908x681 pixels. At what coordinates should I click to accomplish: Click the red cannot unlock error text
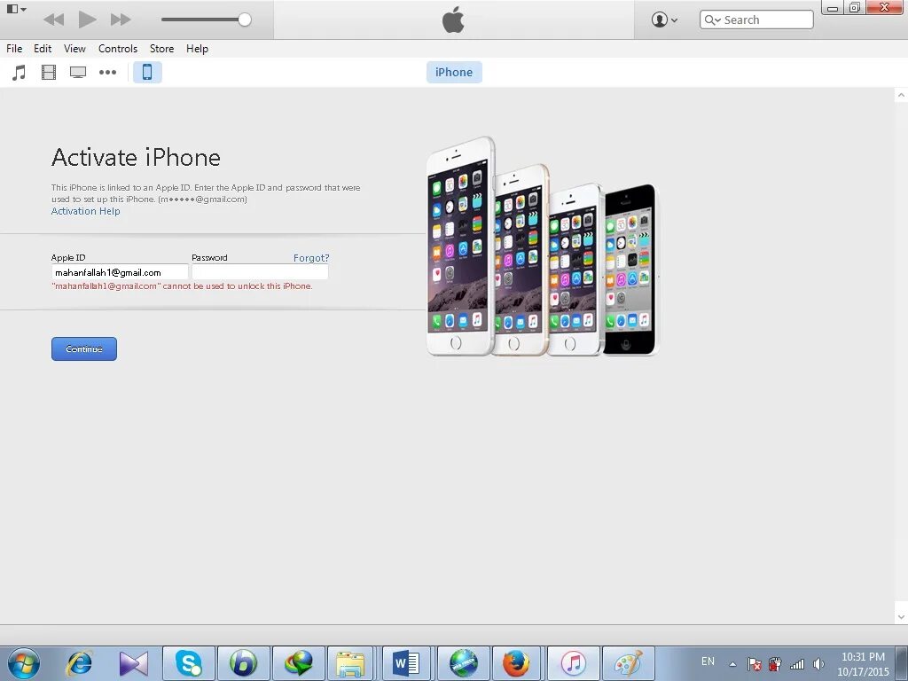pos(182,286)
